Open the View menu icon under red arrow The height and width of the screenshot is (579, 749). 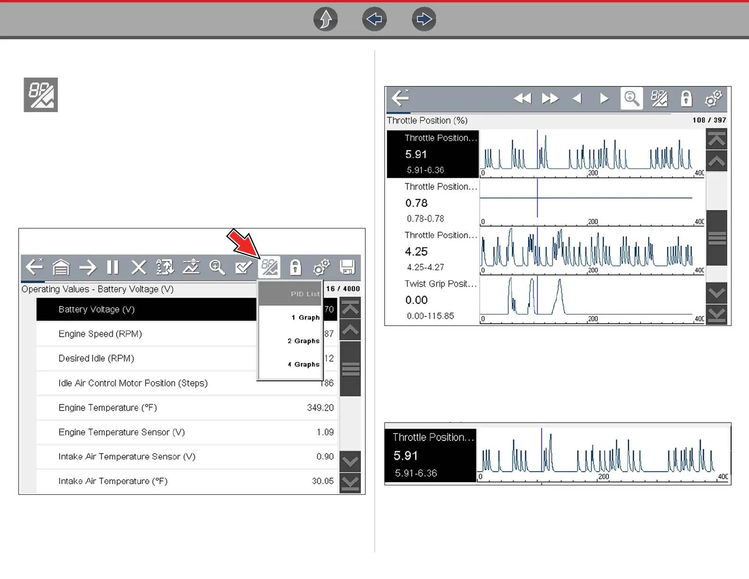pyautogui.click(x=270, y=267)
